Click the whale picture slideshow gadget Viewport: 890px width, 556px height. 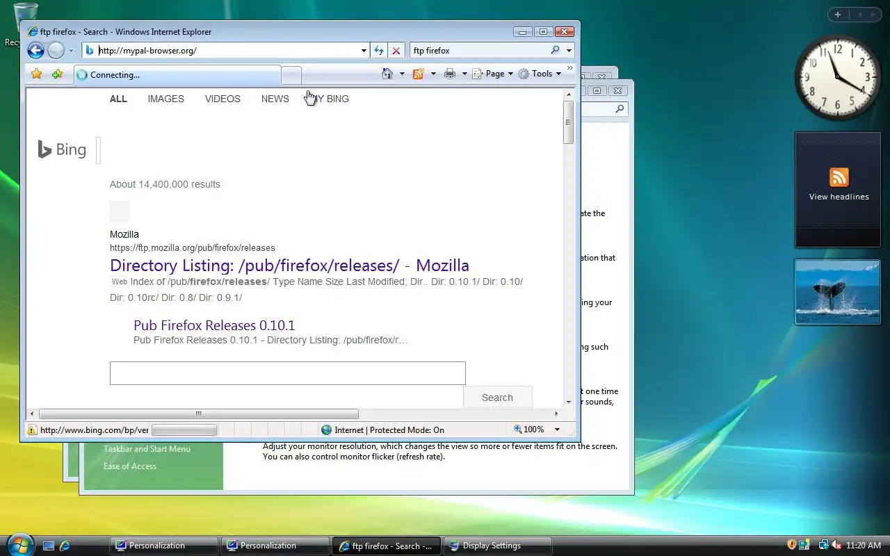tap(838, 292)
